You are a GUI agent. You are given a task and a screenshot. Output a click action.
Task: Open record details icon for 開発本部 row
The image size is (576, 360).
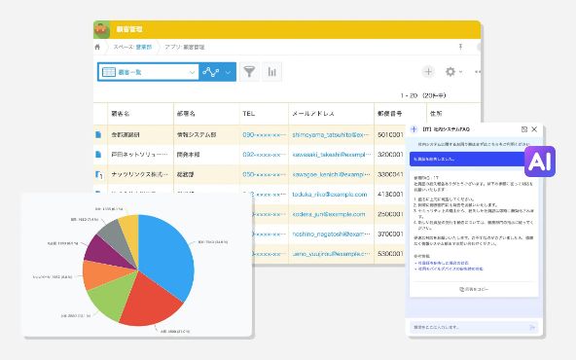click(98, 155)
